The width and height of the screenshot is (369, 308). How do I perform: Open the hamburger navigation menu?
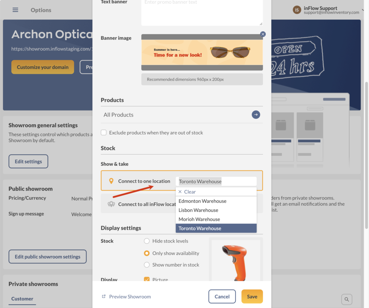click(15, 10)
